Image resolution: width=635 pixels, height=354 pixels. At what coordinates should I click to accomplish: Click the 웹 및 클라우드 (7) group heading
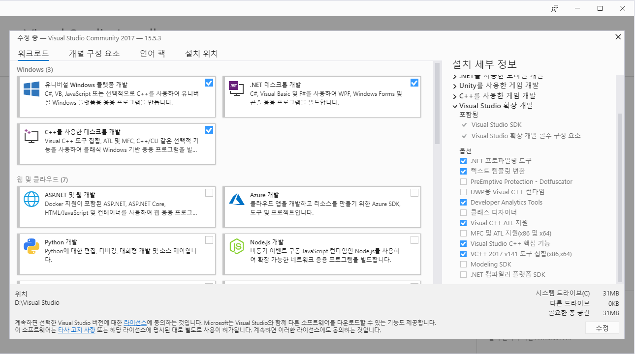click(42, 179)
